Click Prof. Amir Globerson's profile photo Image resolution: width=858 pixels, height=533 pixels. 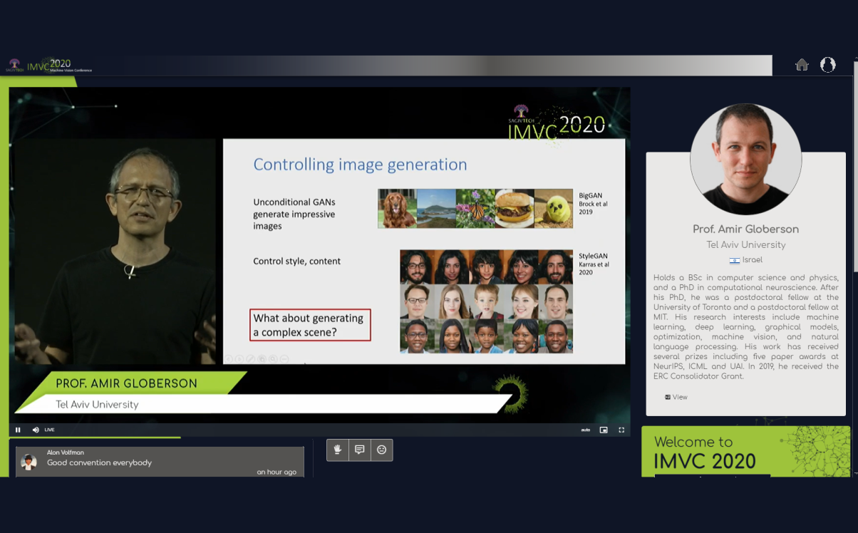point(745,159)
